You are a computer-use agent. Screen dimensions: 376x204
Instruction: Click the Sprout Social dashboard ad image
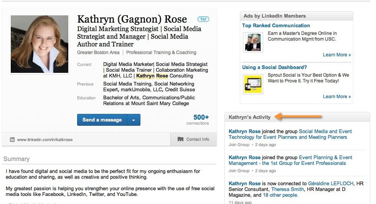coord(252,84)
